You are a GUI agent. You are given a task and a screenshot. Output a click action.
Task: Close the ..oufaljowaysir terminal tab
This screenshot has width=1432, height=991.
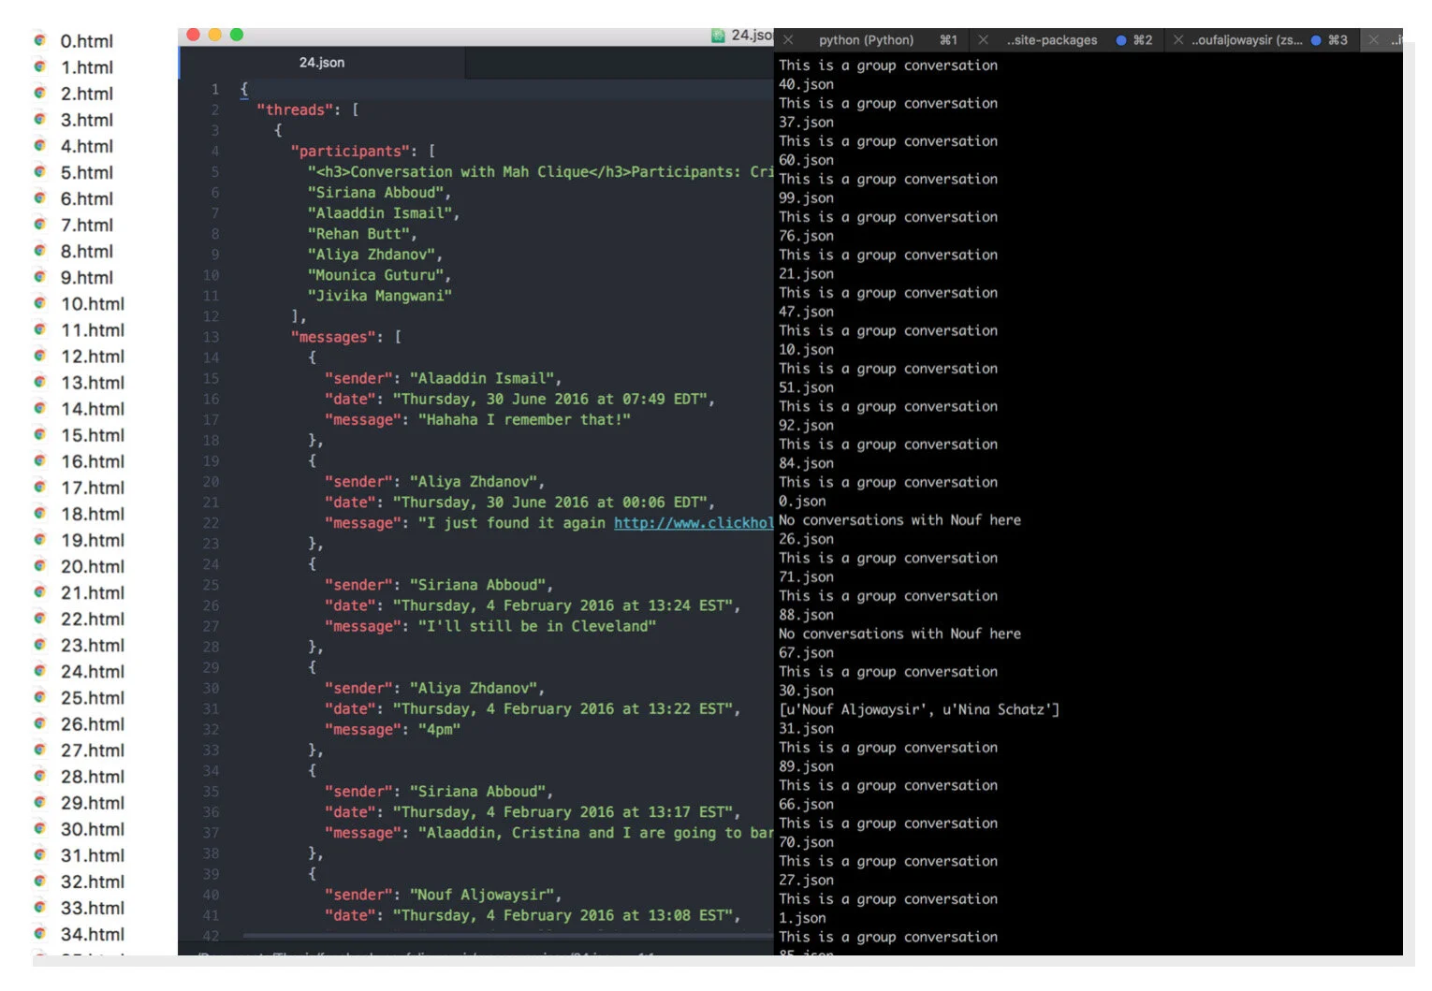pos(1178,40)
